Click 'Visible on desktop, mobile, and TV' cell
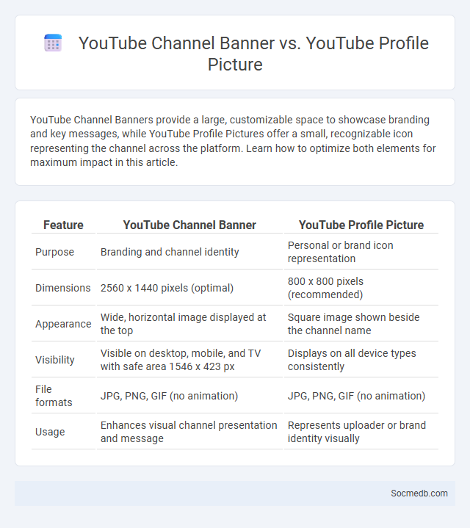This screenshot has width=470, height=528. [189, 360]
